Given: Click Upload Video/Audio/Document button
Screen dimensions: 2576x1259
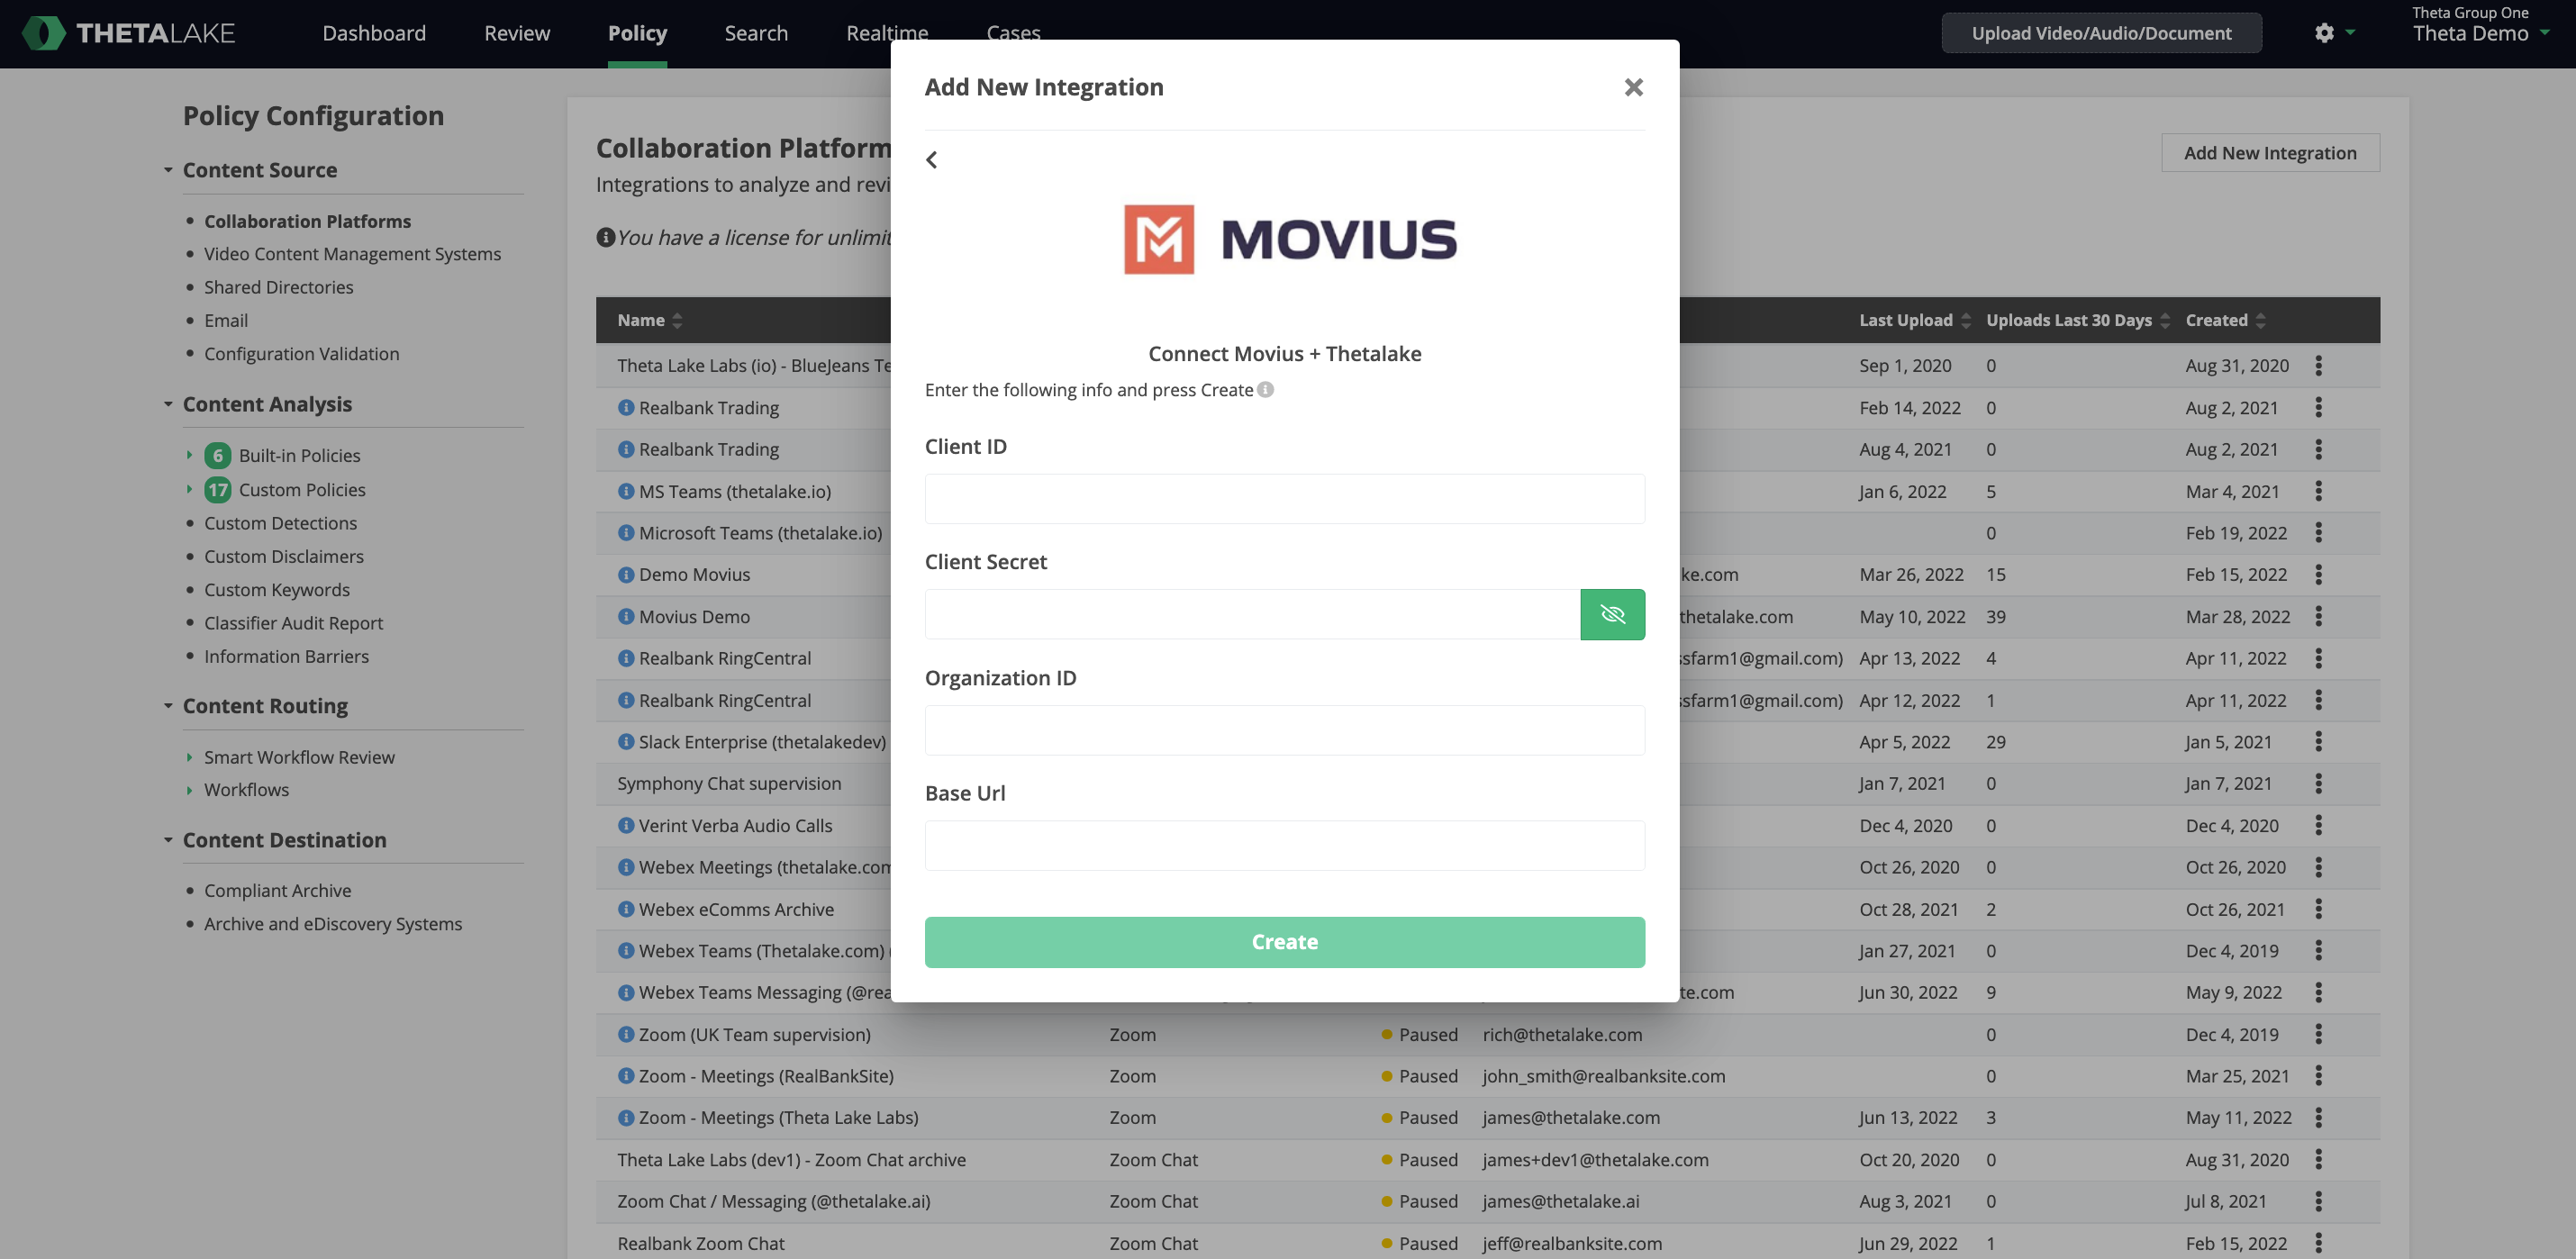Looking at the screenshot, I should [x=2101, y=33].
